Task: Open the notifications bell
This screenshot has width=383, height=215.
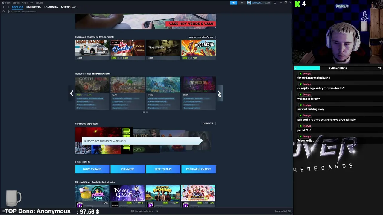Action: tap(242, 3)
